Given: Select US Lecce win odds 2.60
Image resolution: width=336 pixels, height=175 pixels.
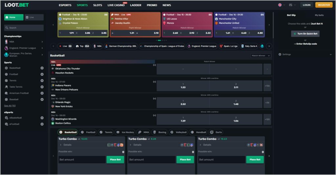Looking at the screenshot, I should tap(171, 33).
